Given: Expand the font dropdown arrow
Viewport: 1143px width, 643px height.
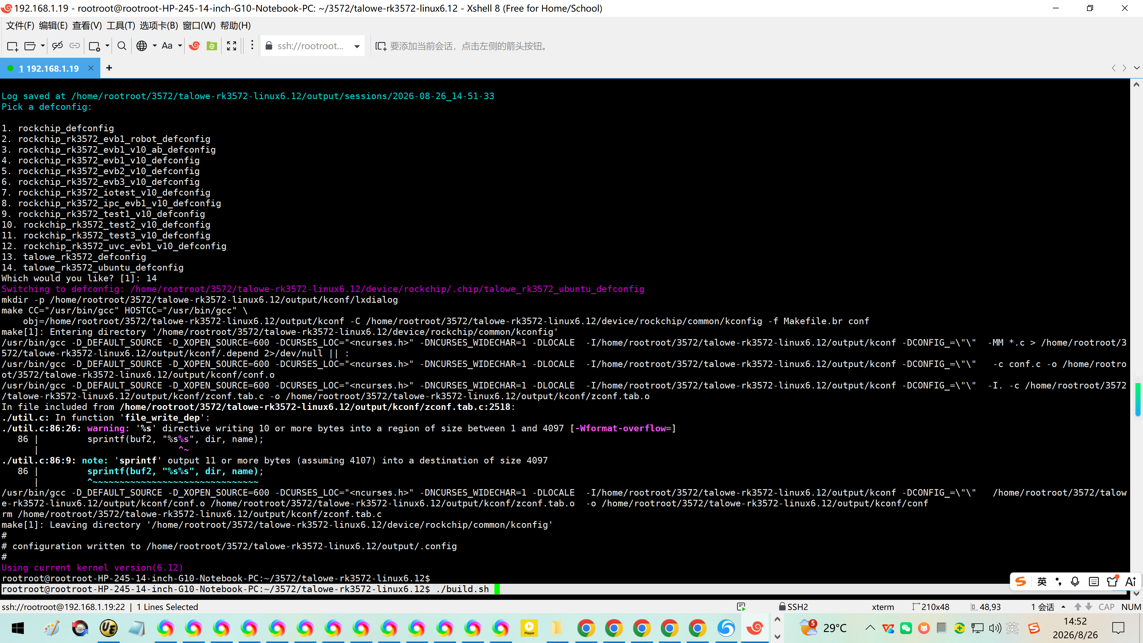Looking at the screenshot, I should point(180,46).
